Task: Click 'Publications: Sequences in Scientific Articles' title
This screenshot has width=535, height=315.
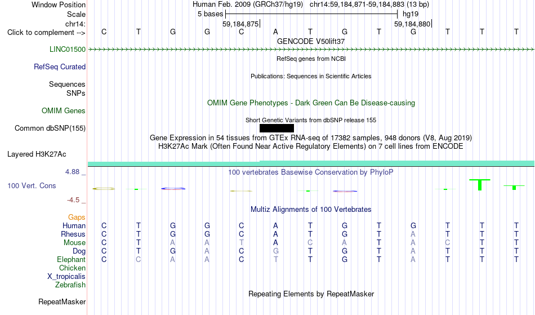Action: point(311,76)
